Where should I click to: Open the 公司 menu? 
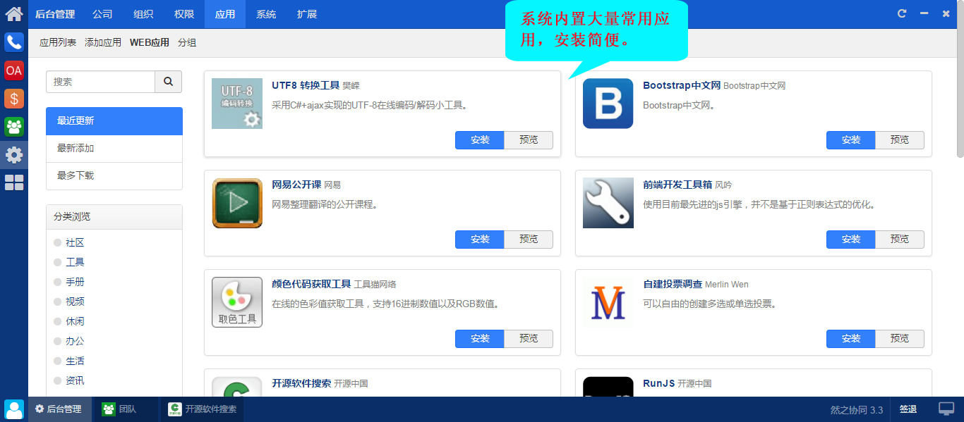pyautogui.click(x=102, y=14)
